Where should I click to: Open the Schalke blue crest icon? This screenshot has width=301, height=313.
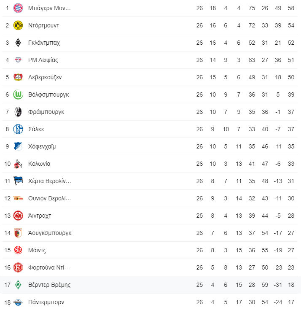(18, 129)
